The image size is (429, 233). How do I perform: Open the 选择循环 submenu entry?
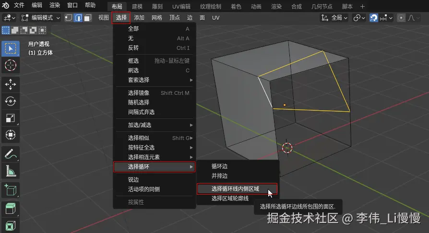tap(155, 167)
